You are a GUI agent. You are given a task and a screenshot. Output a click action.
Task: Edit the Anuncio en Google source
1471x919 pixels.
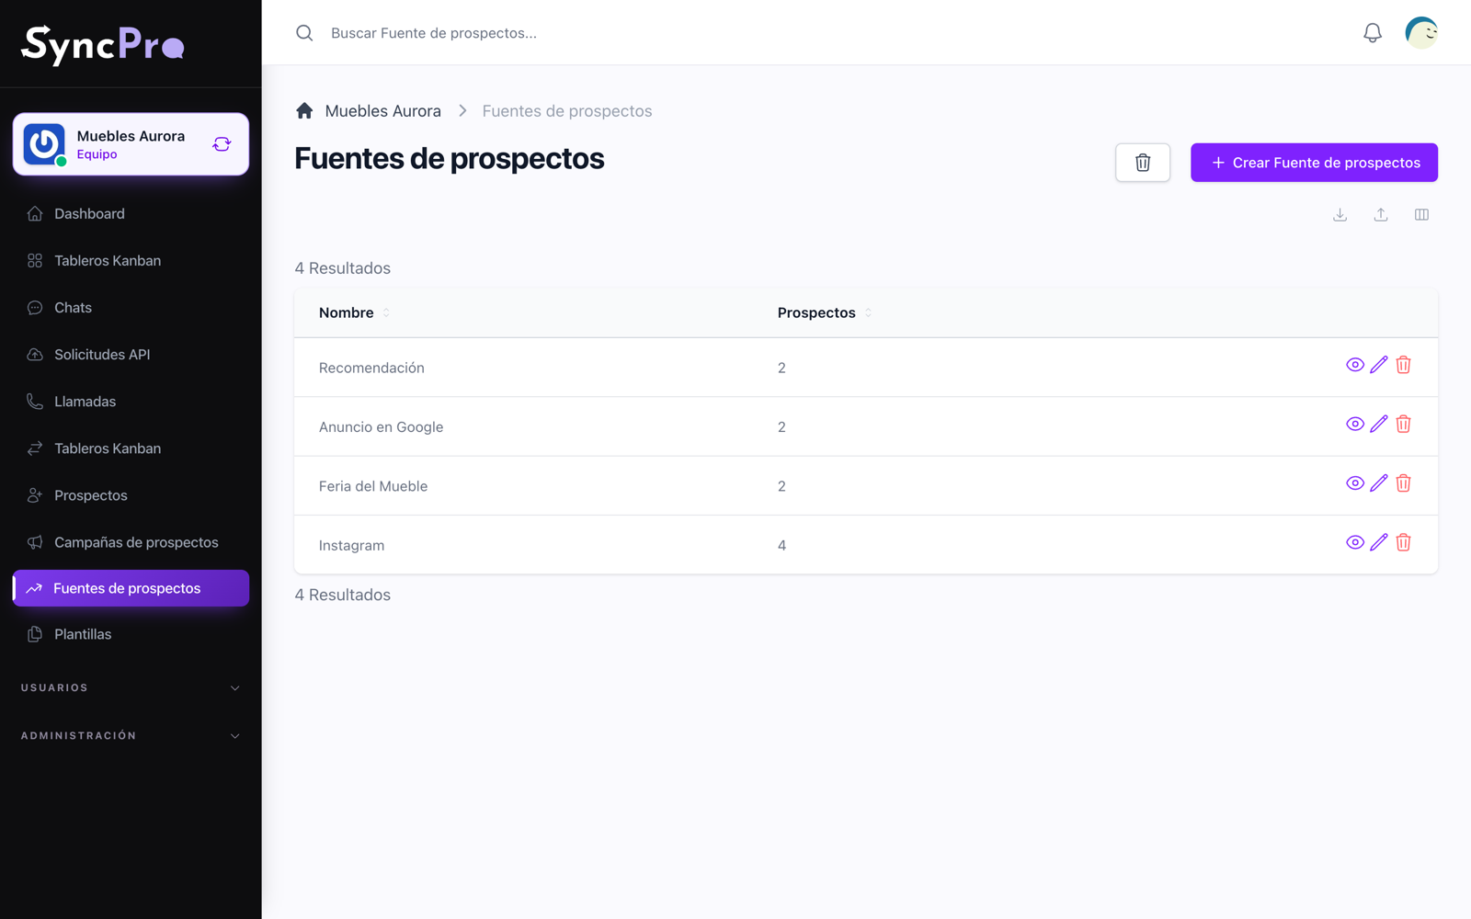[1379, 424]
